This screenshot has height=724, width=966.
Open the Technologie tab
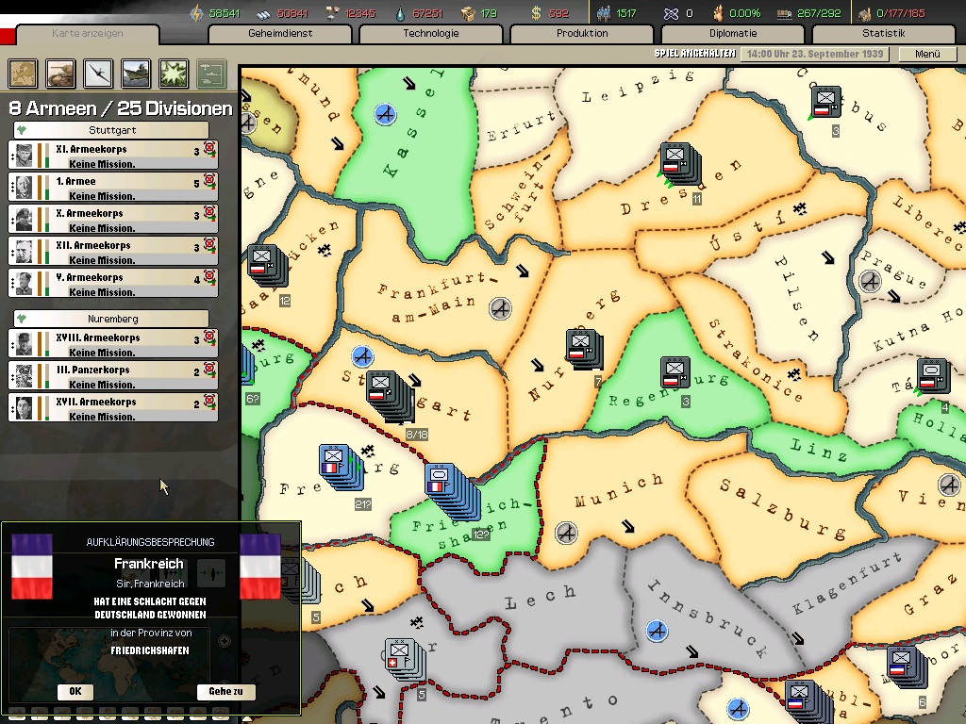coord(431,33)
